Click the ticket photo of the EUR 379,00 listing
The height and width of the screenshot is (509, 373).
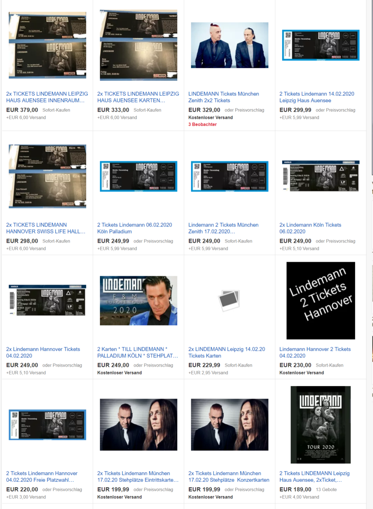tap(47, 45)
